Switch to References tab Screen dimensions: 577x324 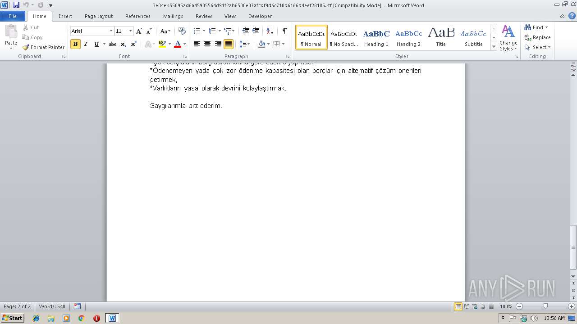pos(138,16)
